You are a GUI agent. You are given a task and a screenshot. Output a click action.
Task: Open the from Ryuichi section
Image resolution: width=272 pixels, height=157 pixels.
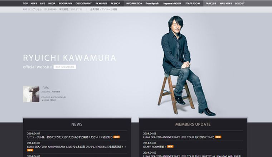pyautogui.click(x=152, y=4)
